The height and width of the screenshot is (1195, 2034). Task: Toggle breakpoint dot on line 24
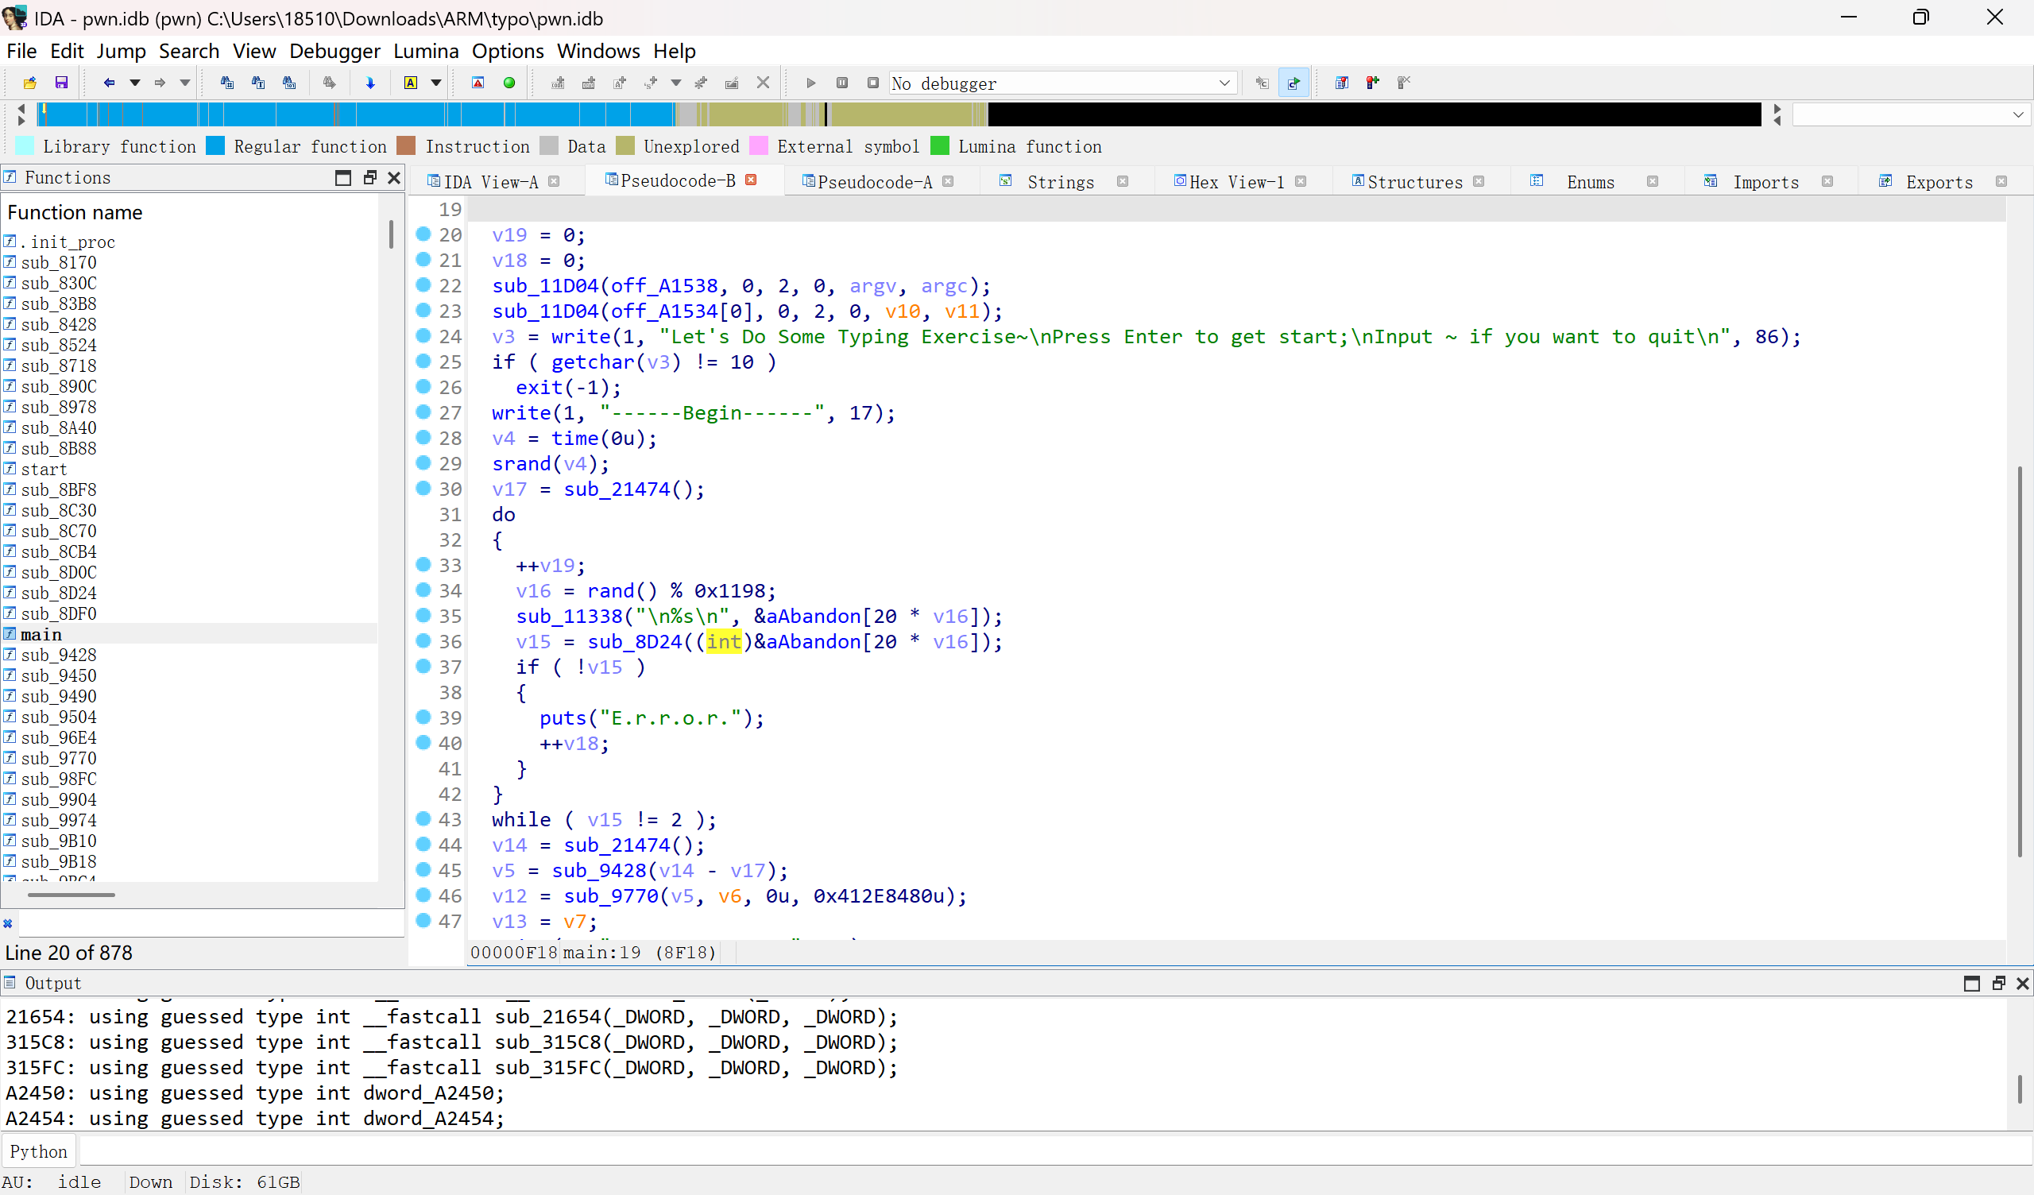(x=423, y=336)
